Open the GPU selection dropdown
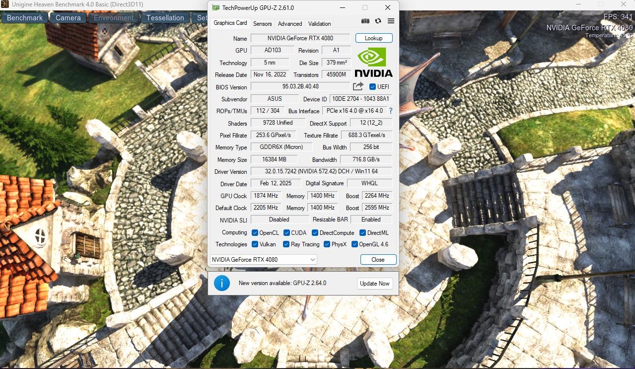635x369 pixels. (263, 259)
